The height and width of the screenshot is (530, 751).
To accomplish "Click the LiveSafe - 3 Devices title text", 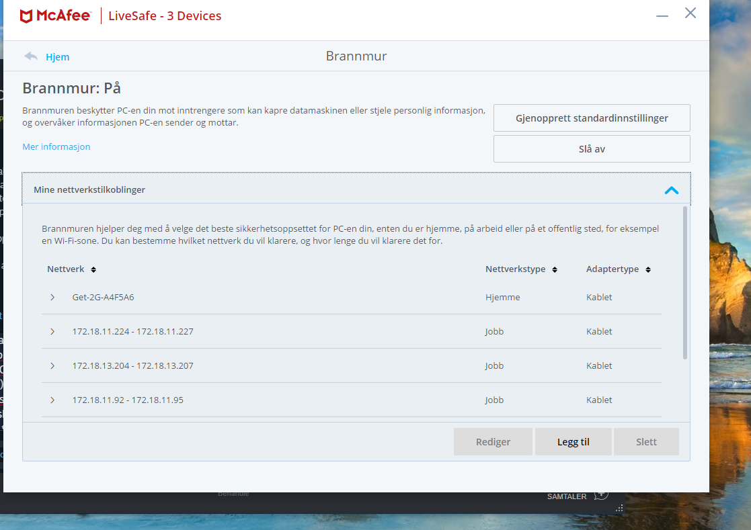I will pos(165,15).
